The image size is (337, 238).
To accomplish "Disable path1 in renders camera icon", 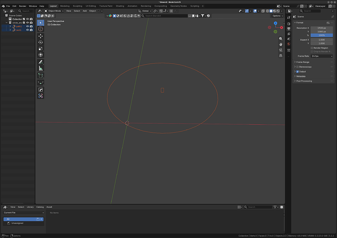I will (x=31, y=26).
